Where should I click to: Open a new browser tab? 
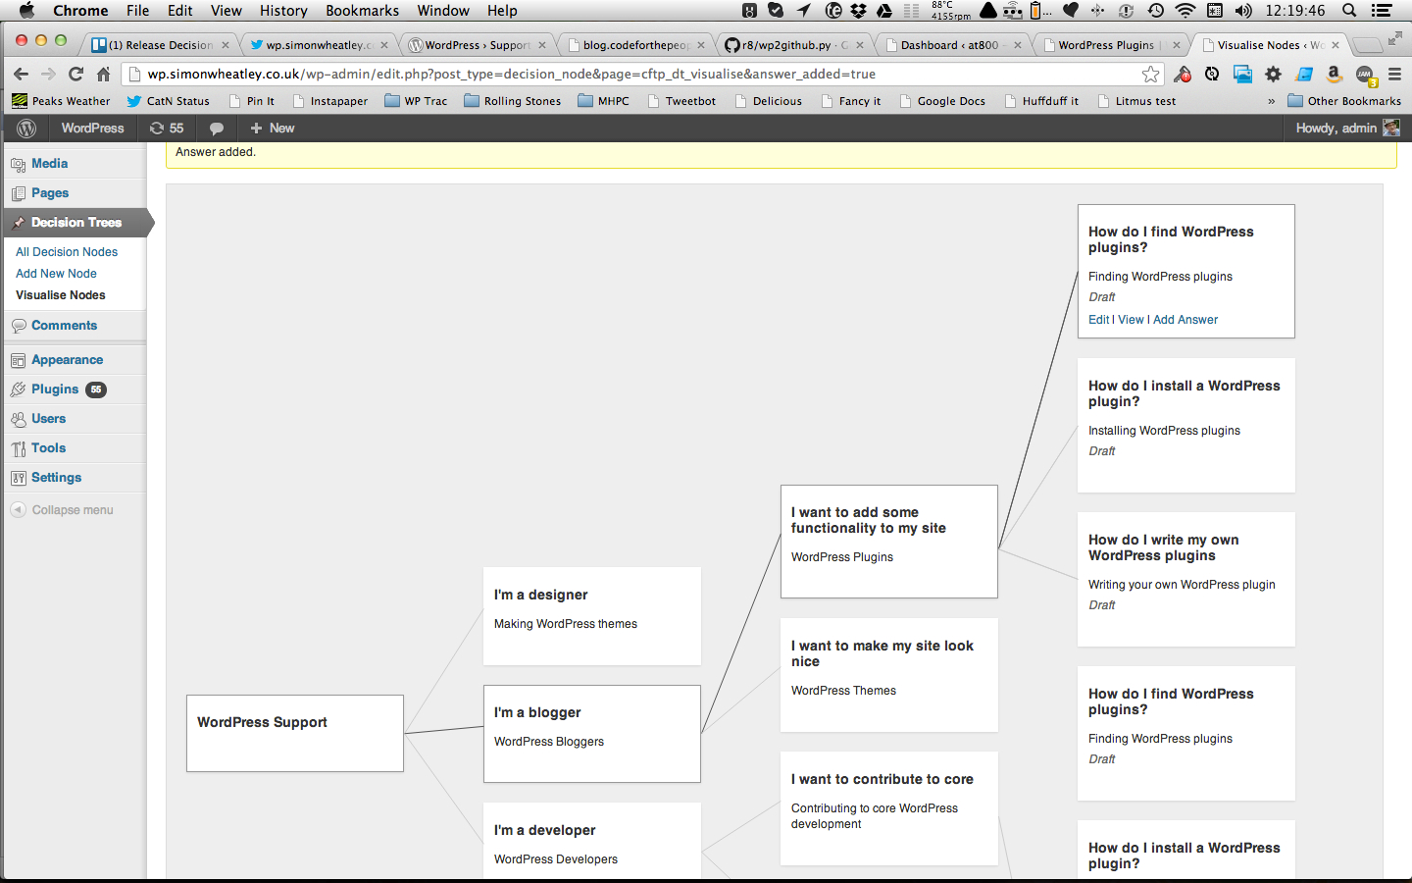pos(1366,45)
